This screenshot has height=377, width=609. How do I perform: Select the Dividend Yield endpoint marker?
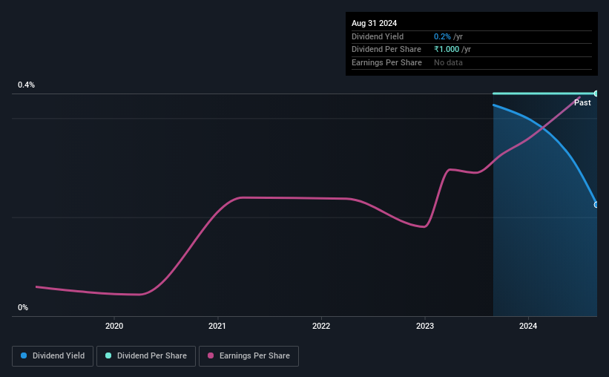[x=596, y=205]
